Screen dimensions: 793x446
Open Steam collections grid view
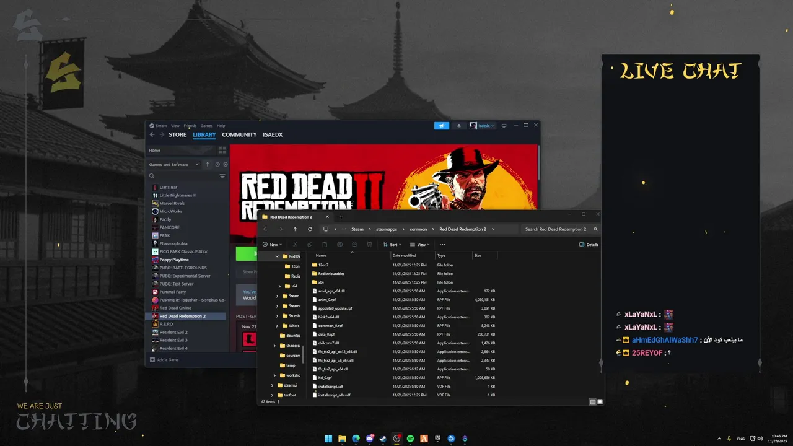(x=222, y=150)
